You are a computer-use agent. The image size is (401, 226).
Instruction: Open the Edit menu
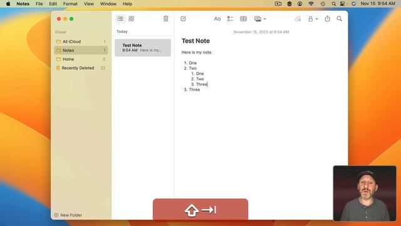pyautogui.click(x=53, y=4)
